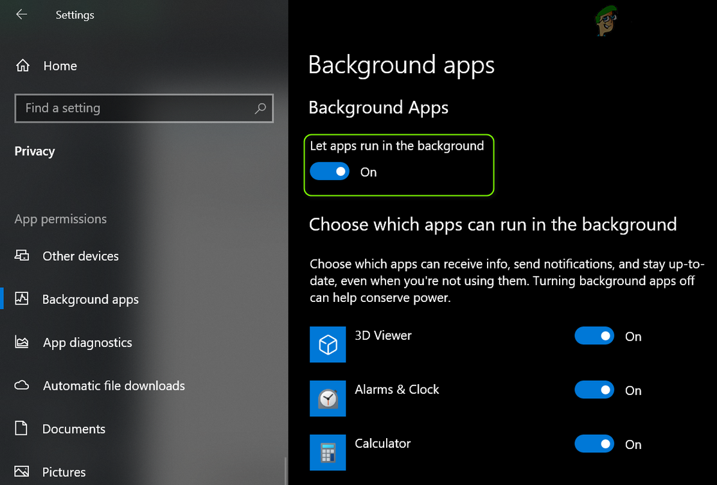
Task: Click the Settings window title
Action: pyautogui.click(x=75, y=15)
